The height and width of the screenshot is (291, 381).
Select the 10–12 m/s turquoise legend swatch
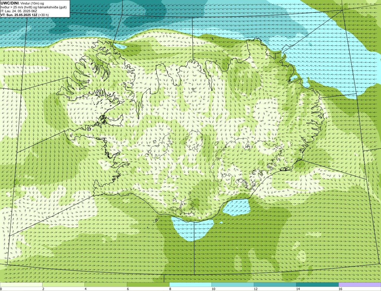click(233, 285)
